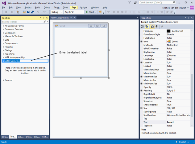Click the Send to Back layout icon
The image size is (195, 144).
[171, 12]
